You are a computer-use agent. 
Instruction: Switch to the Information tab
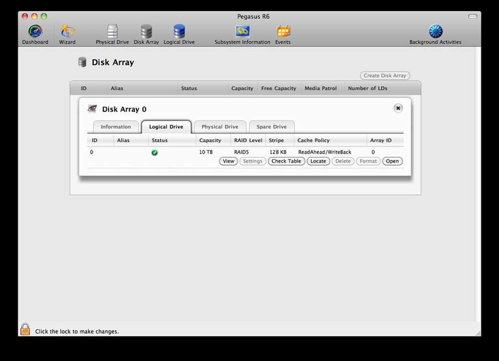(116, 127)
